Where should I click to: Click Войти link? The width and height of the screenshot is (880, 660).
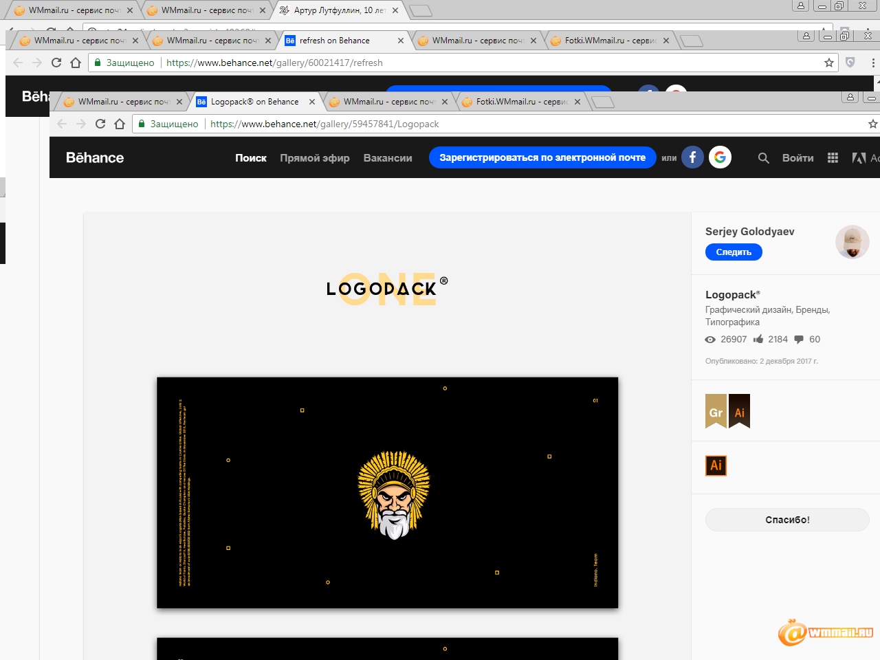pyautogui.click(x=797, y=158)
